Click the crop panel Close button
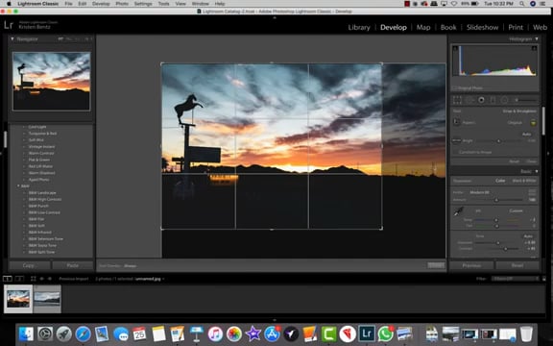 click(532, 161)
